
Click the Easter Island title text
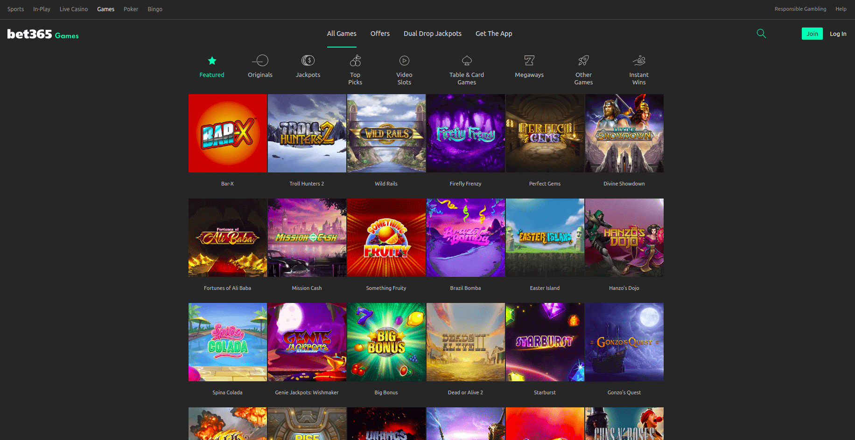(545, 288)
